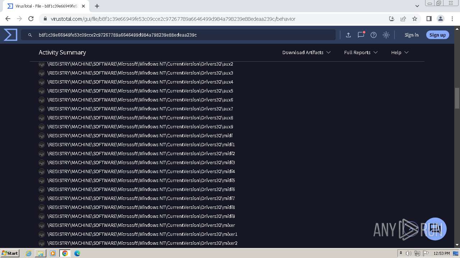460x258 pixels.
Task: Go back to previous page
Action: pos(8,19)
